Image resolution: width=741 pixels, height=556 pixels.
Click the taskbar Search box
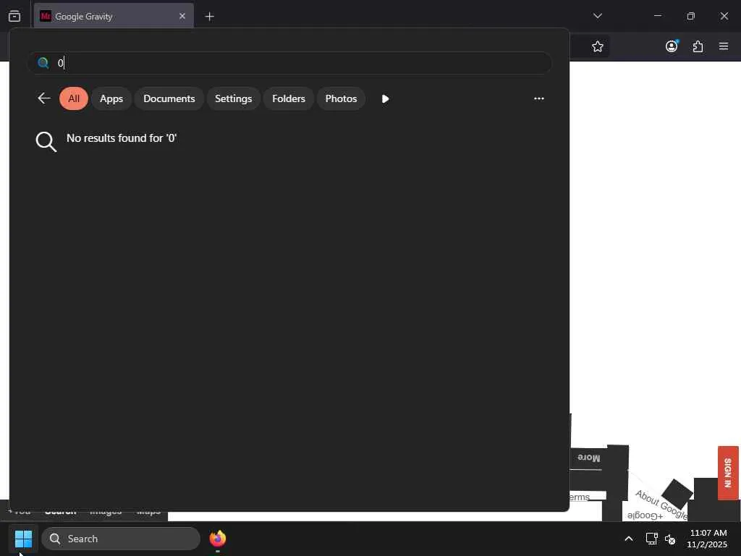(121, 539)
